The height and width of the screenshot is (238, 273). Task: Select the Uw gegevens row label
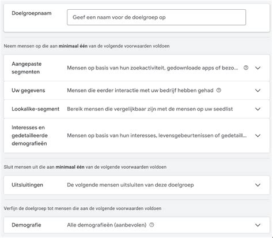point(28,90)
